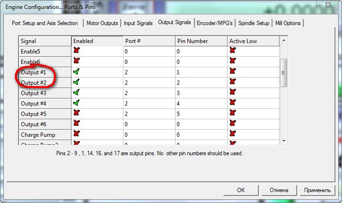
Task: Select the Port # cell for Output #4
Action: coord(149,104)
